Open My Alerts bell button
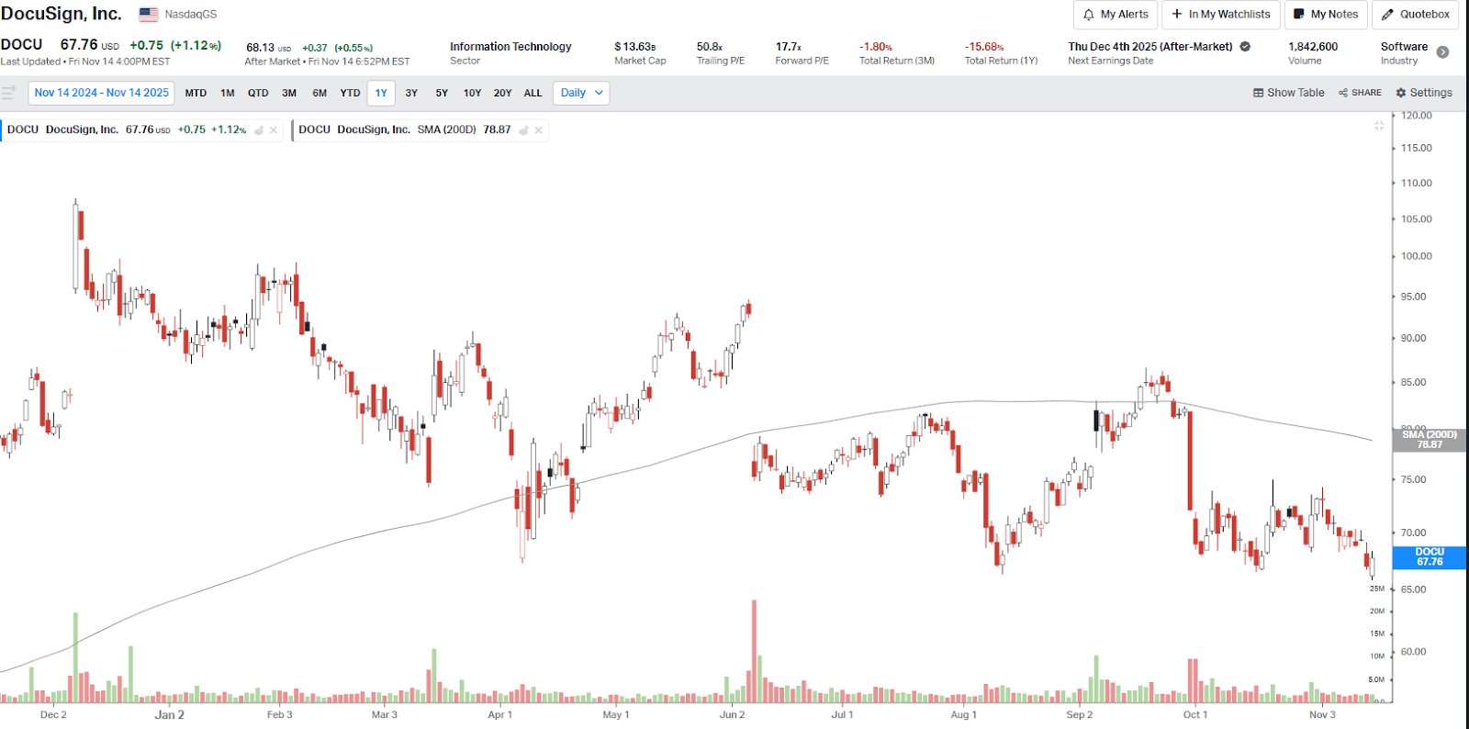 1116,15
